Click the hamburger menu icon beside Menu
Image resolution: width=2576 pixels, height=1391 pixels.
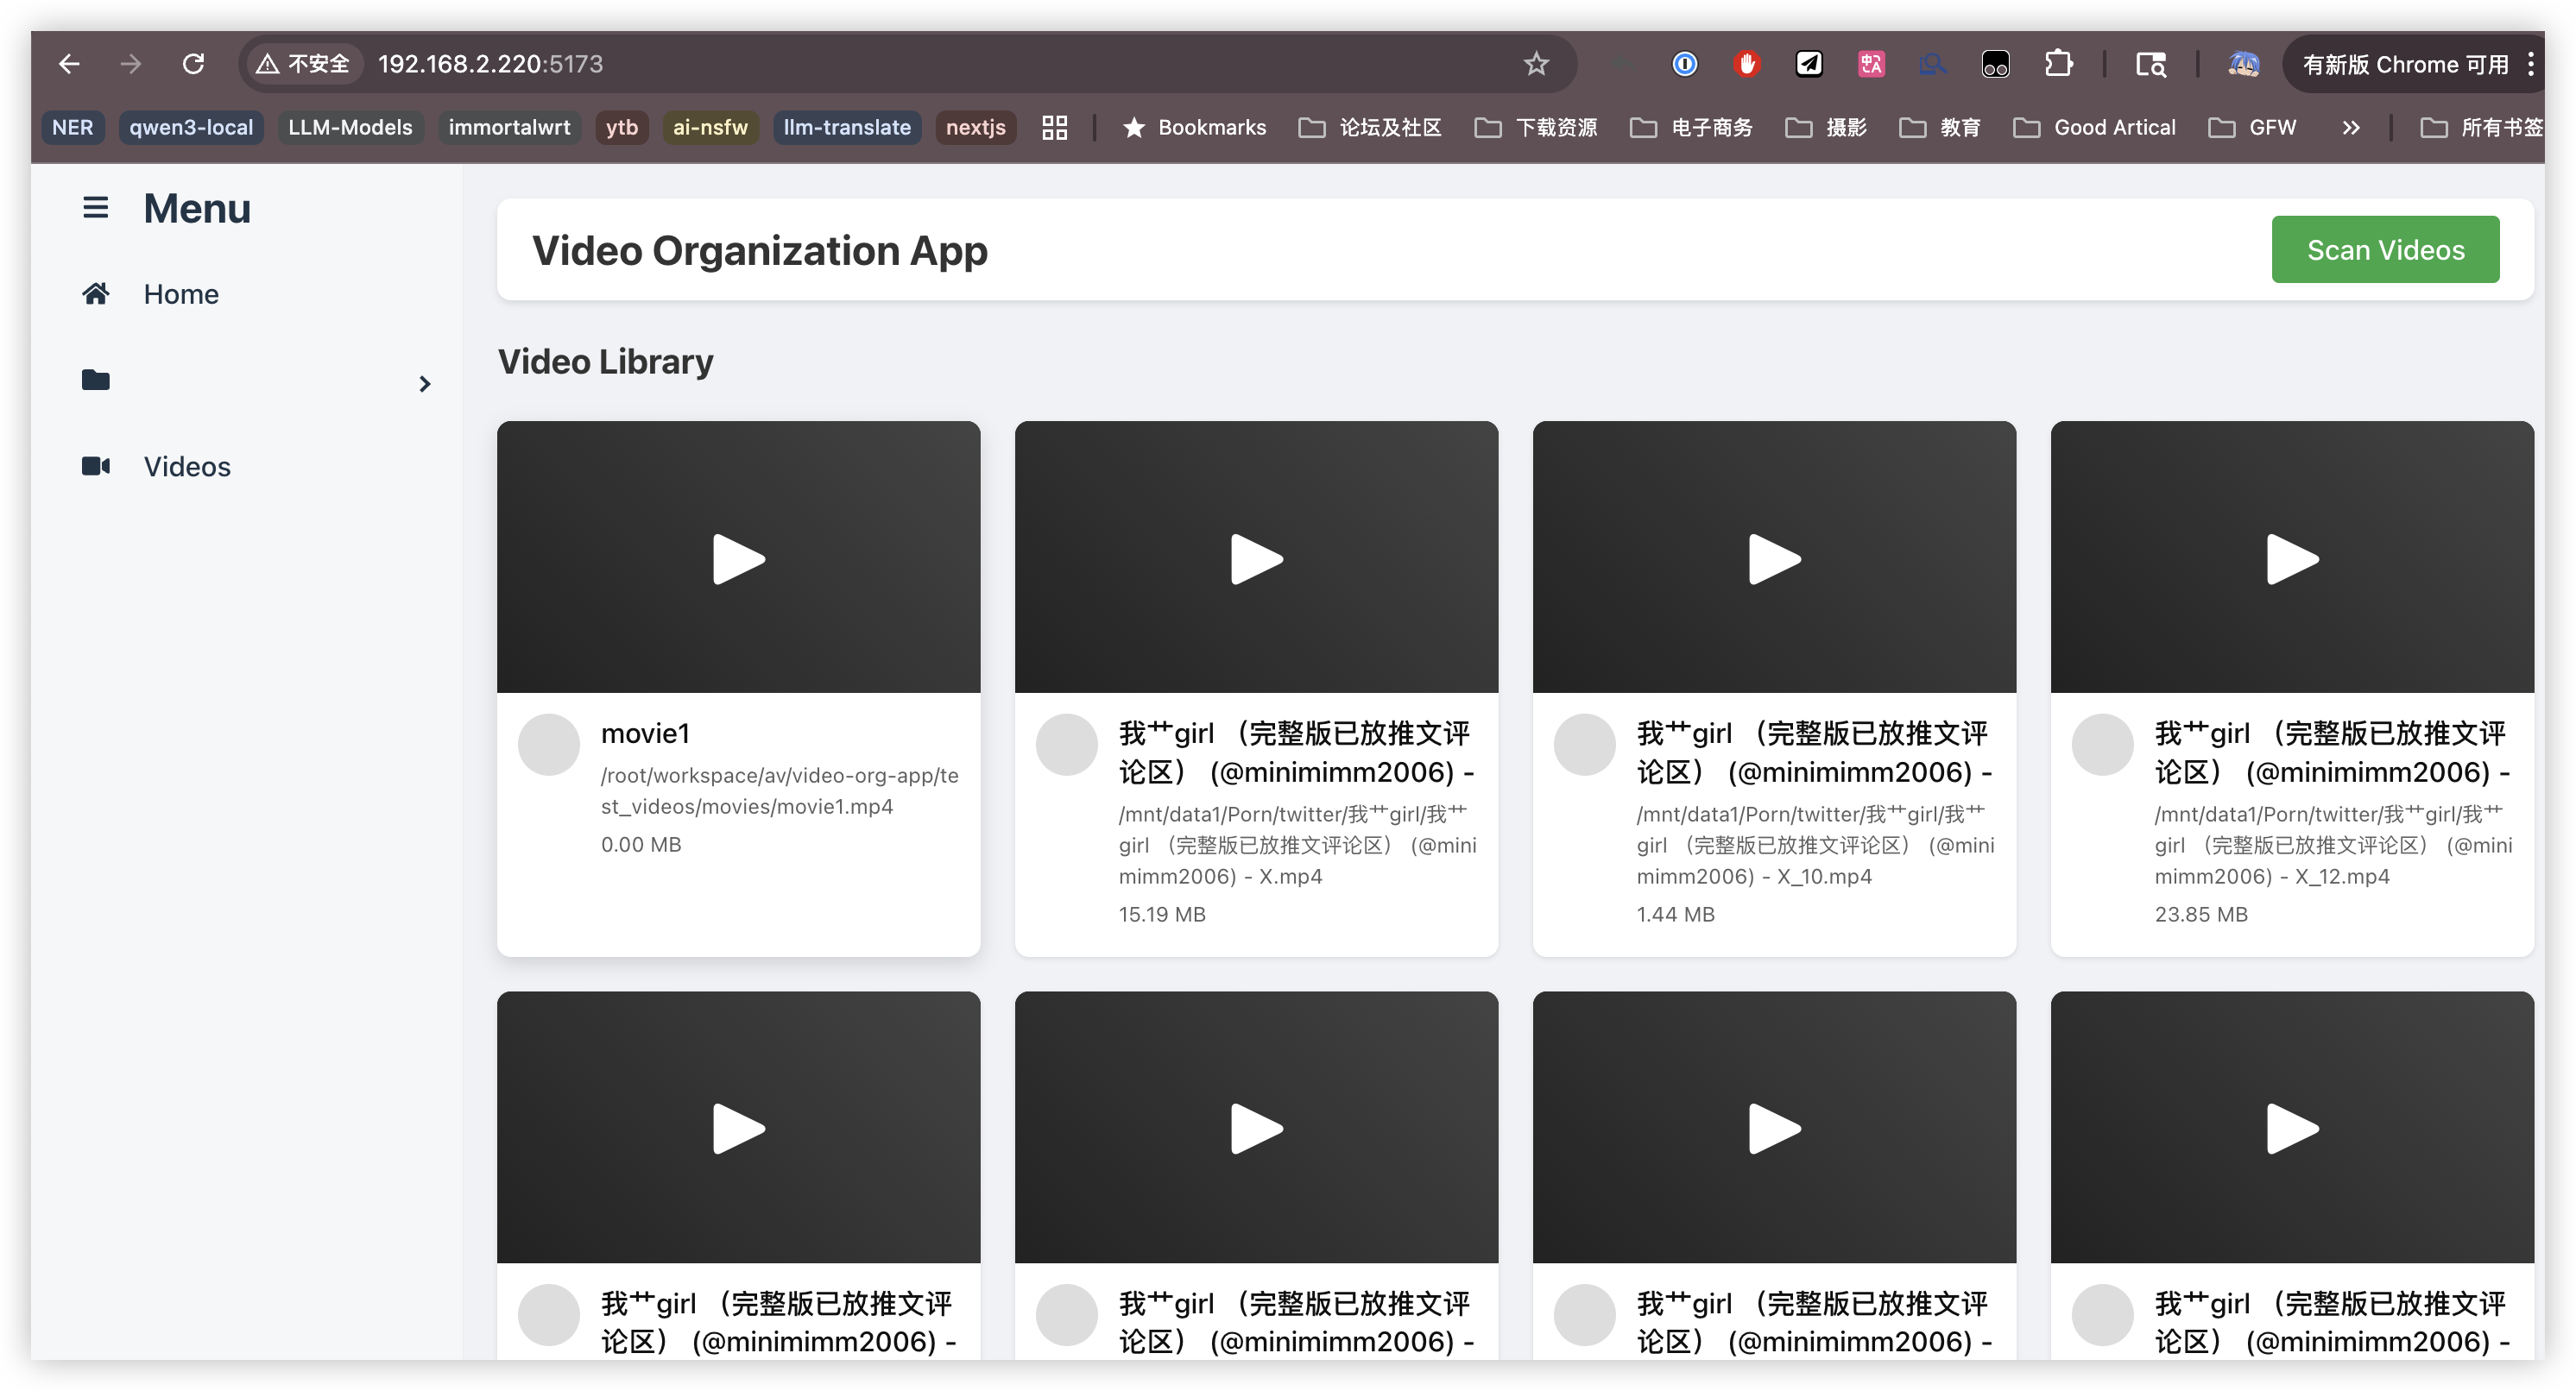click(x=95, y=208)
